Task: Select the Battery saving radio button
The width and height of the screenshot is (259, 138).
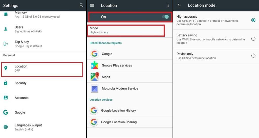Action: (x=253, y=39)
